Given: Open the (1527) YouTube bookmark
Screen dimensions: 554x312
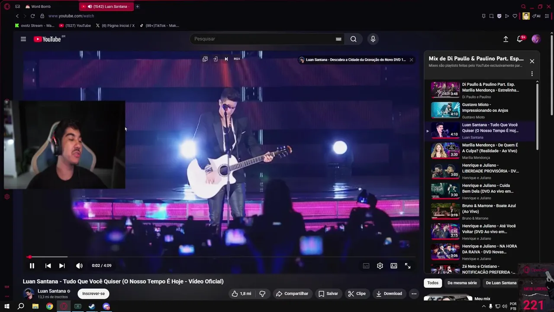Looking at the screenshot, I should coord(75,26).
